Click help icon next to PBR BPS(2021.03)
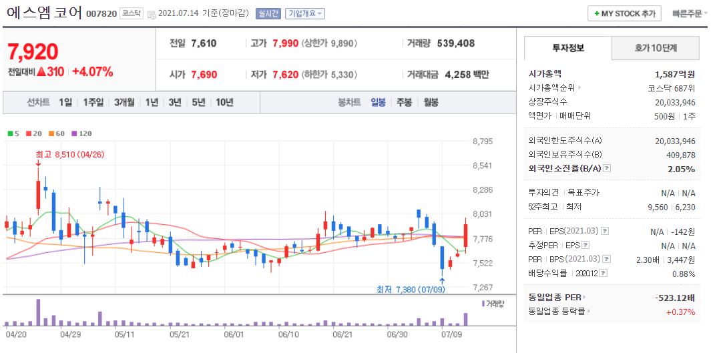The image size is (713, 353). point(606,260)
